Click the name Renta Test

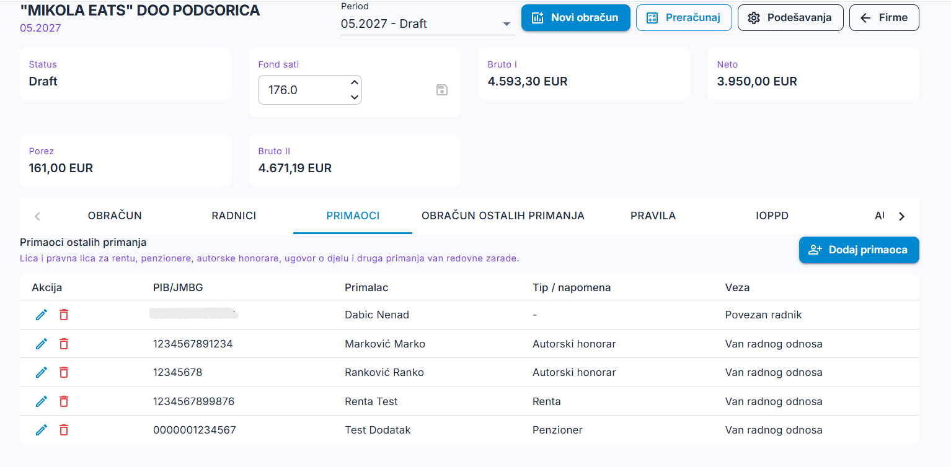(x=371, y=401)
